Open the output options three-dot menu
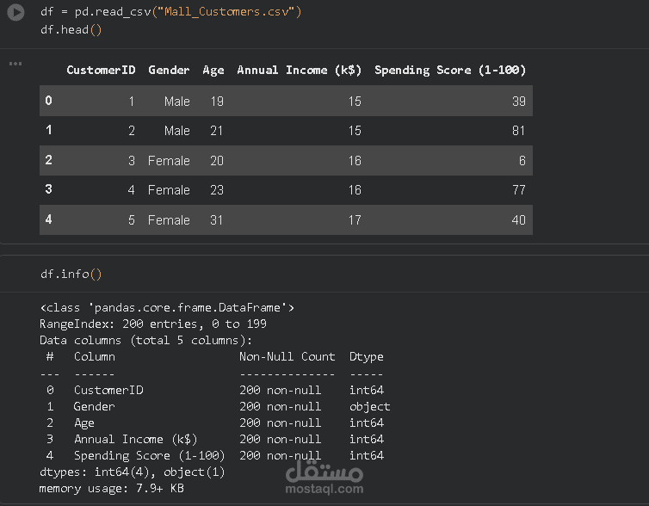This screenshot has width=649, height=506. click(x=15, y=64)
